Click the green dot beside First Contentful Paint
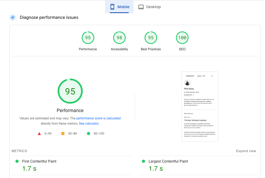Screen dimensions: 265x178 [x=17, y=161]
